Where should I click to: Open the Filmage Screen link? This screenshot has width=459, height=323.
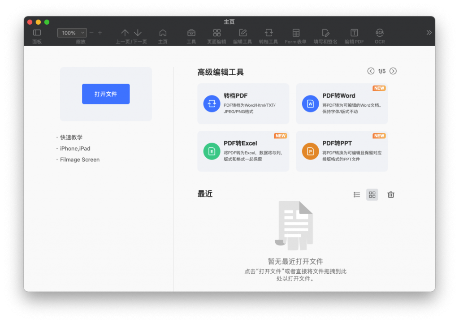(80, 159)
